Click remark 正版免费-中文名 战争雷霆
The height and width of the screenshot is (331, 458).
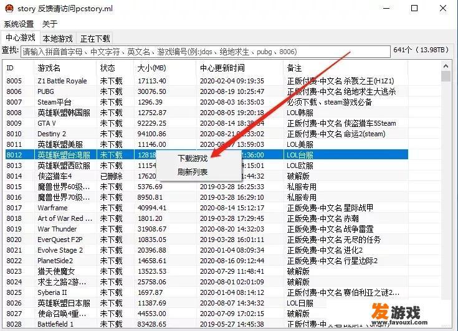point(330,229)
